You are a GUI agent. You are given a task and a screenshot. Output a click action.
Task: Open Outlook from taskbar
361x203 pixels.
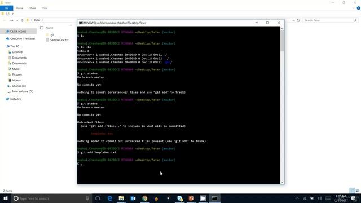tap(133, 198)
